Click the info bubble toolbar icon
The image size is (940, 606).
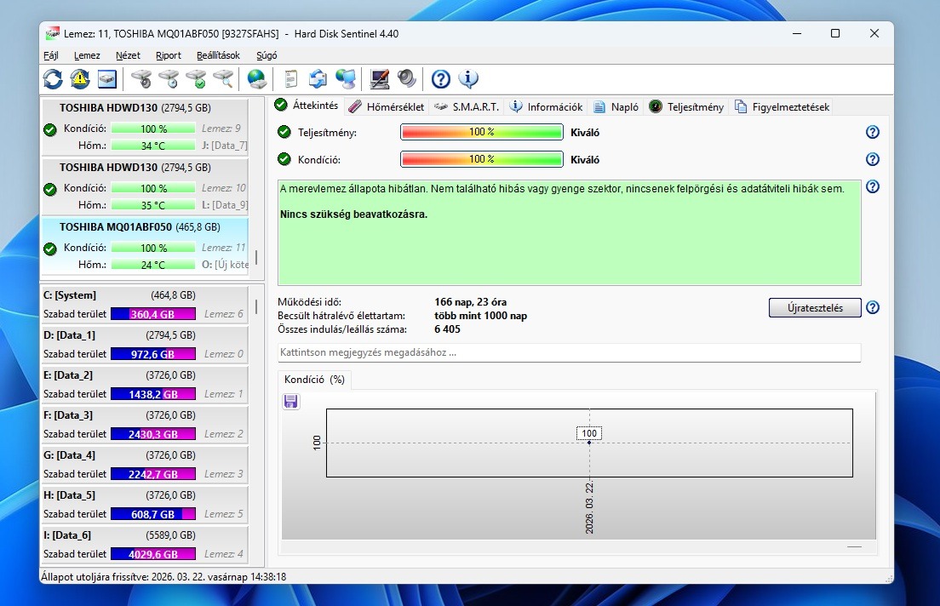pos(468,78)
